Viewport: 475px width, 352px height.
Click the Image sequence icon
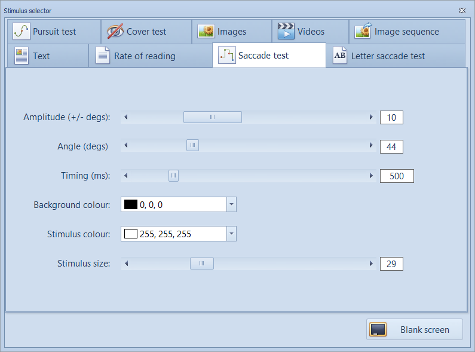[x=364, y=32]
